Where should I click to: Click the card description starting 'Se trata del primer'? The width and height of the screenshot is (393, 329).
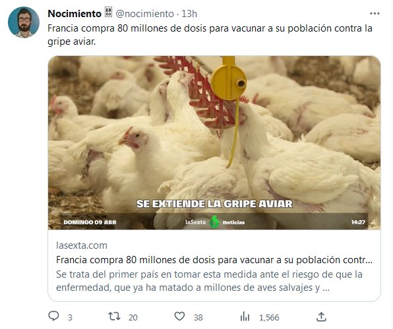(x=209, y=281)
